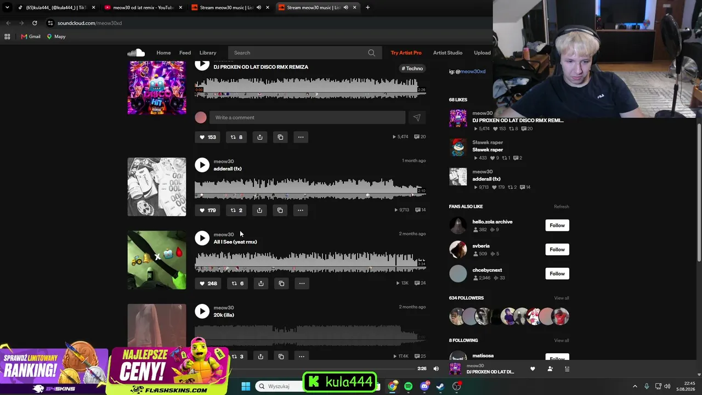The image size is (702, 395).
Task: Open the SoundCloud logo home link
Action: (x=136, y=53)
